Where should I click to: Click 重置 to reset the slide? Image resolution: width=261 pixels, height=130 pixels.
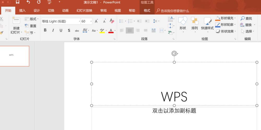click(x=31, y=26)
